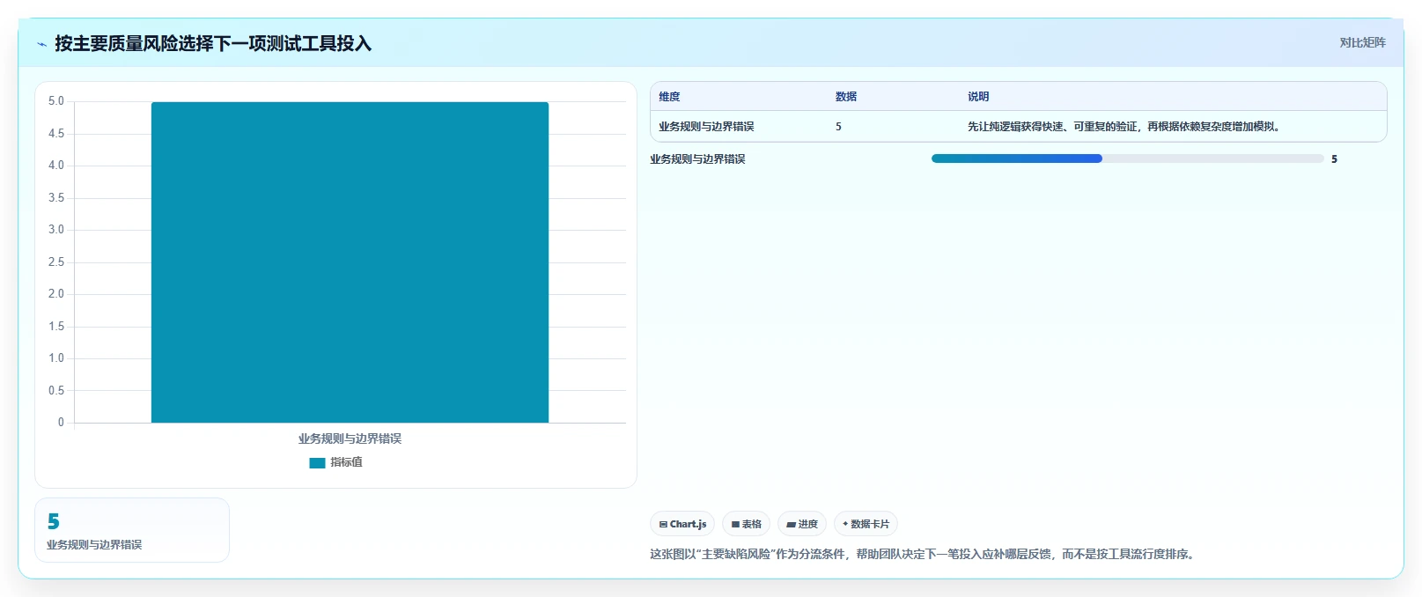
Task: Click the progress bar for 业务规则与边界错误
Action: click(x=1127, y=158)
